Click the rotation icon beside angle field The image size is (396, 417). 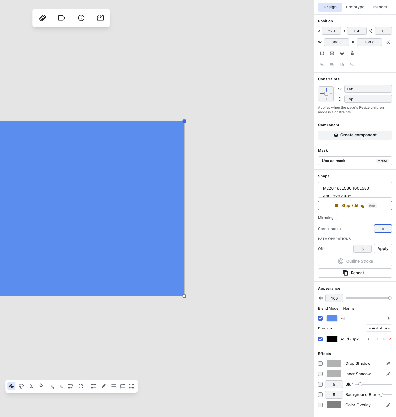click(x=371, y=31)
